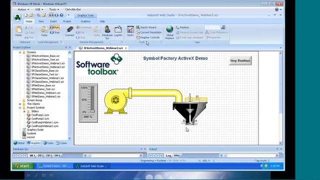Switch to the Project ribbon tab
This screenshot has width=320, height=180.
(67, 21)
